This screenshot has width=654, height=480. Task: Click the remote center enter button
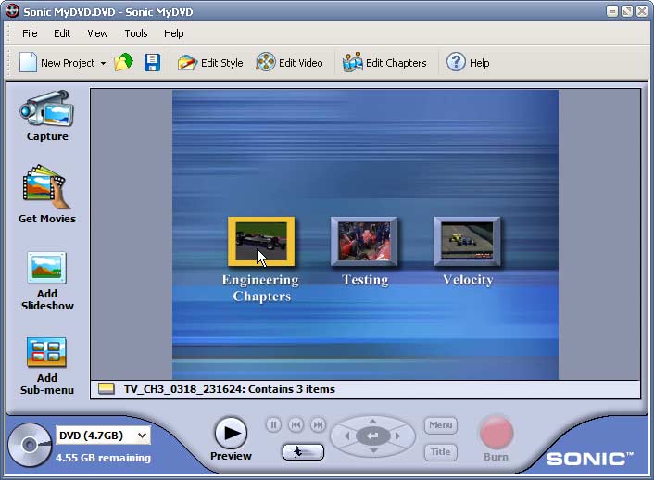click(373, 436)
